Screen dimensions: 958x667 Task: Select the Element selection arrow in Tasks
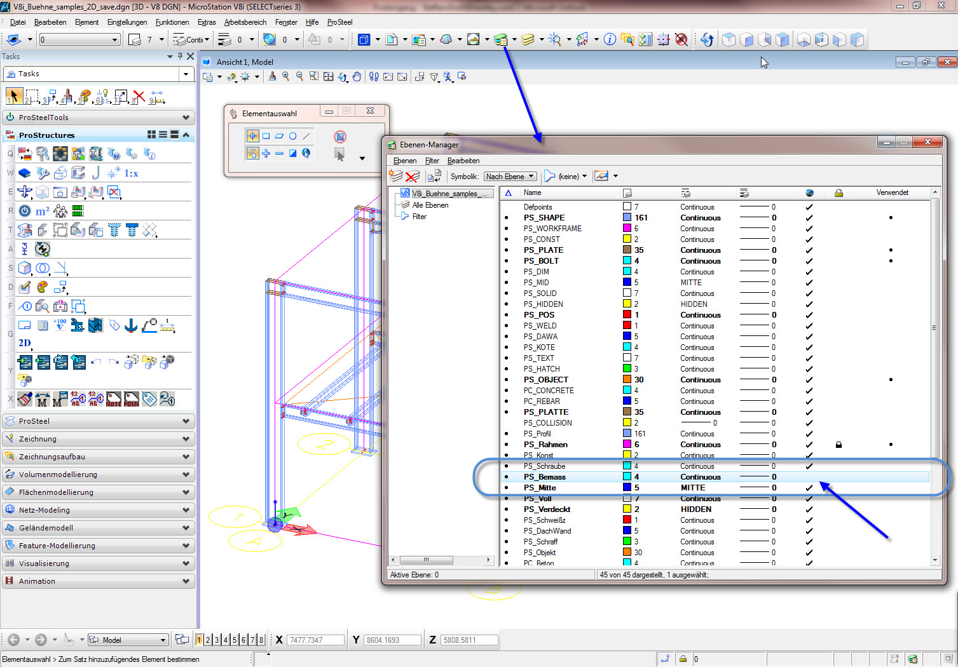click(x=13, y=97)
